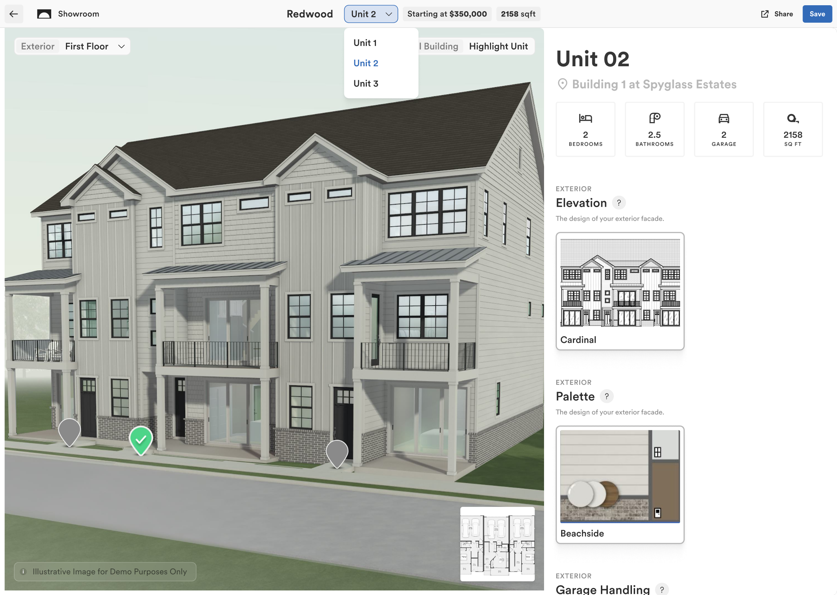Viewport: 837px width, 595px height.
Task: Click the back arrow icon
Action: click(x=14, y=14)
